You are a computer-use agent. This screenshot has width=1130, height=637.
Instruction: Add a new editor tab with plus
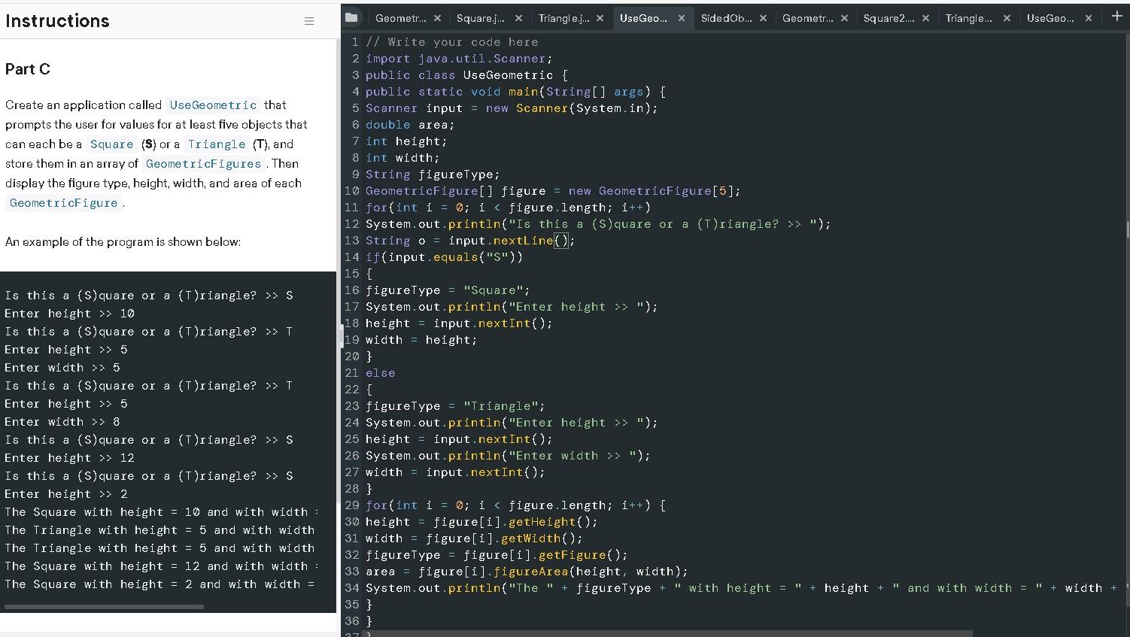coord(1116,17)
